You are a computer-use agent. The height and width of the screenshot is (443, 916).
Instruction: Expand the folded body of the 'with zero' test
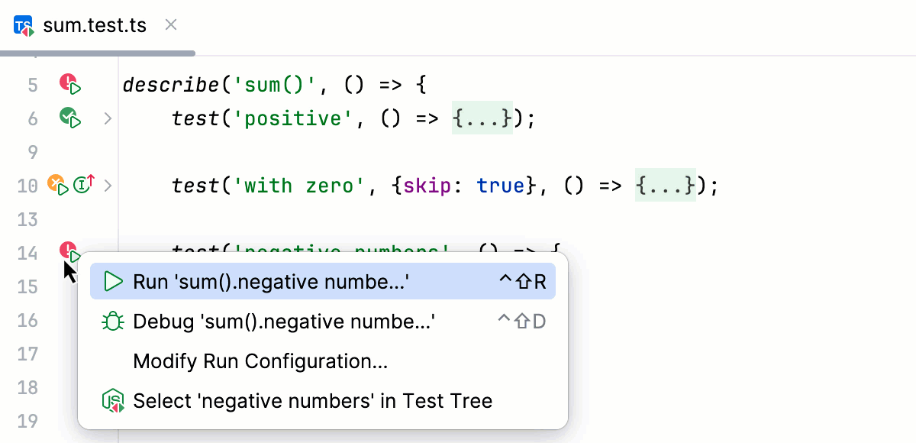[108, 184]
